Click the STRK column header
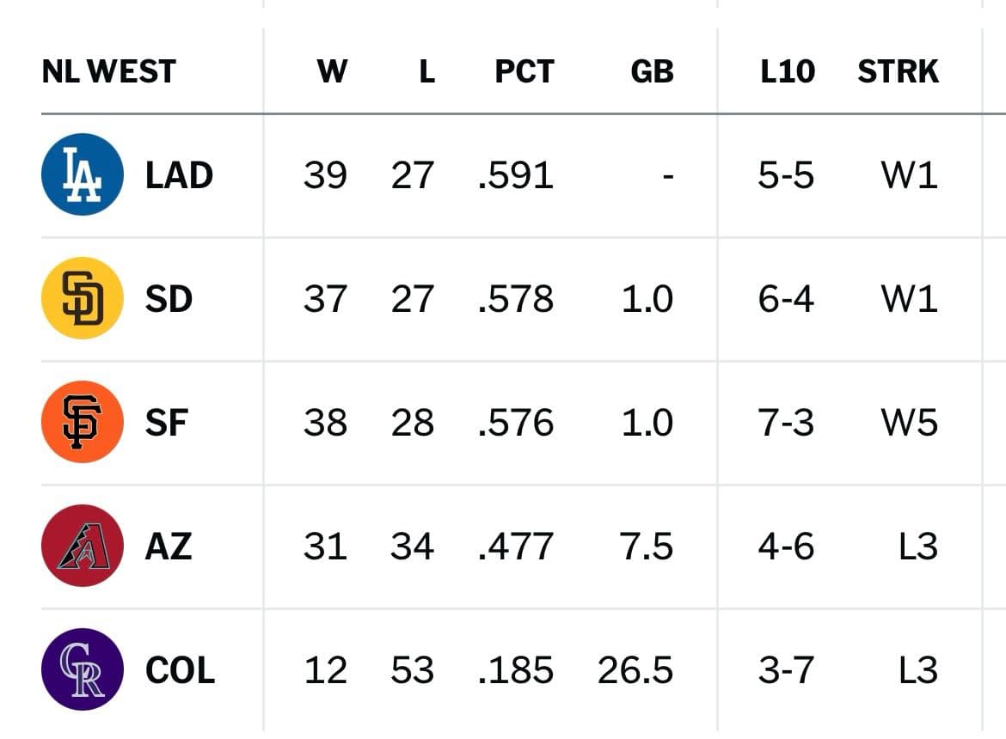Image resolution: width=1006 pixels, height=739 pixels. tap(898, 72)
